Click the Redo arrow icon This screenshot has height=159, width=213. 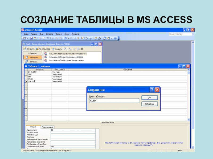[71, 38]
